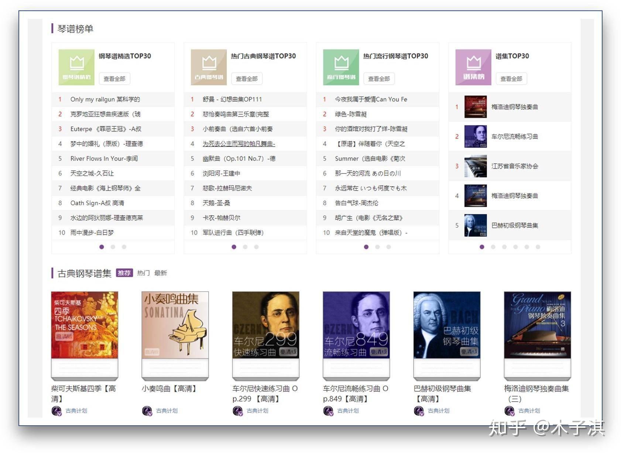The image size is (621, 453).
Task: Open 告白气球-周杰伦 entry
Action: pos(356,203)
